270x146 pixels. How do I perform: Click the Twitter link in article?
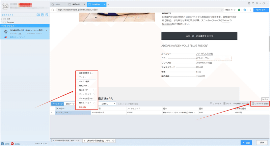(226, 21)
